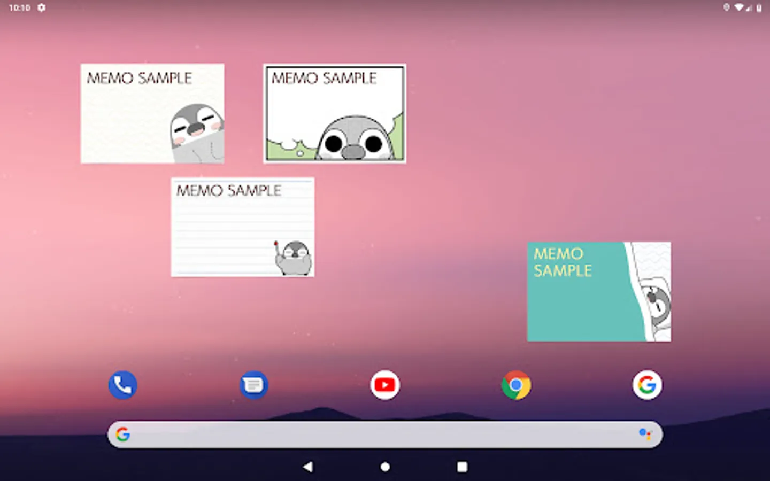Tap the settings gear in status bar

41,7
